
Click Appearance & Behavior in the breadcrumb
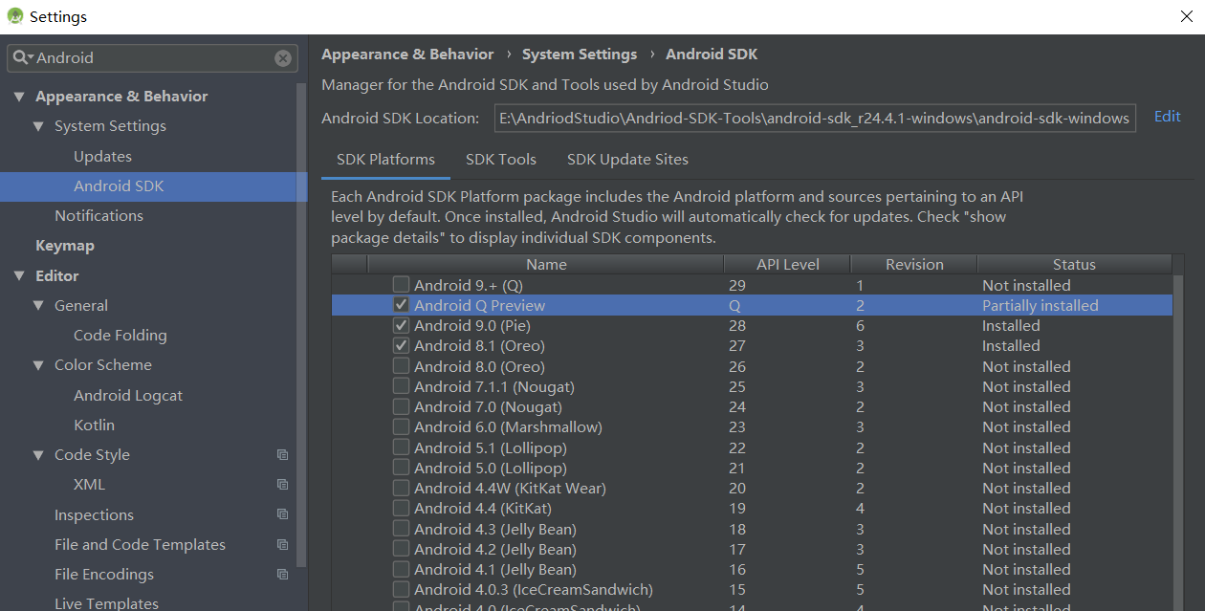pos(407,55)
